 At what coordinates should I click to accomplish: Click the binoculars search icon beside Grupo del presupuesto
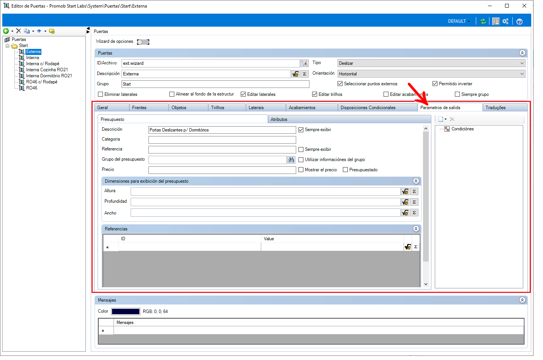pyautogui.click(x=291, y=160)
